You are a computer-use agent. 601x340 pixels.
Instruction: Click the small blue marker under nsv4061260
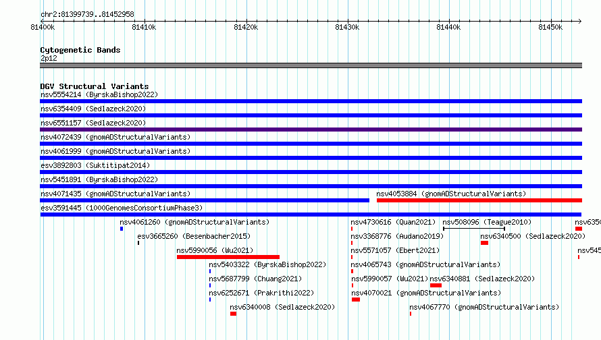pyautogui.click(x=122, y=229)
